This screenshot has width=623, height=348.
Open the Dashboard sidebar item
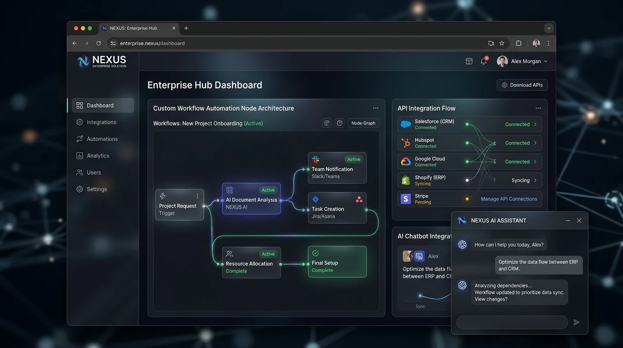103,106
